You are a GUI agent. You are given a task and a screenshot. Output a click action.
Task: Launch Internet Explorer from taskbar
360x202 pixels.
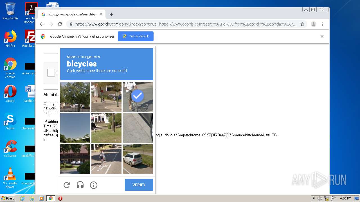point(22,198)
